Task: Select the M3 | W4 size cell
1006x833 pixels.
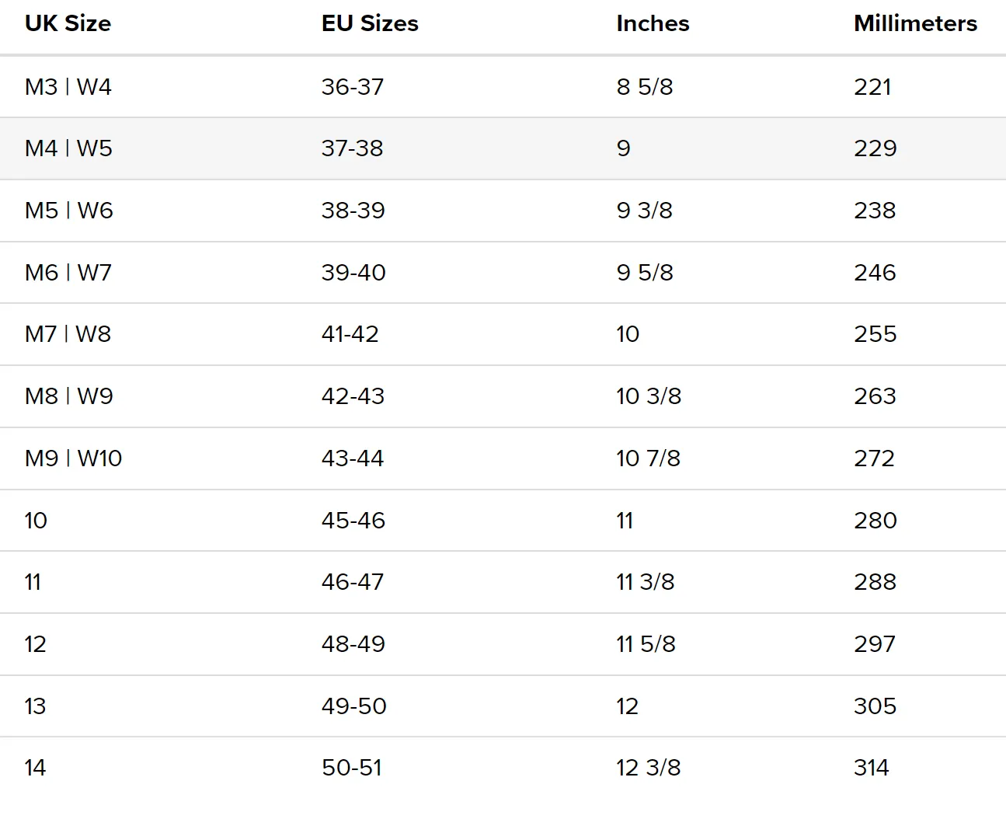Action: point(68,86)
